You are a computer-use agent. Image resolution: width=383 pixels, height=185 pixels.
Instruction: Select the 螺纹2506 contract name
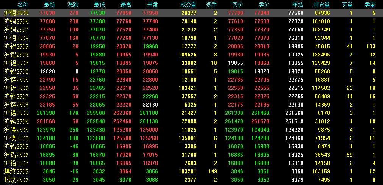(16, 180)
